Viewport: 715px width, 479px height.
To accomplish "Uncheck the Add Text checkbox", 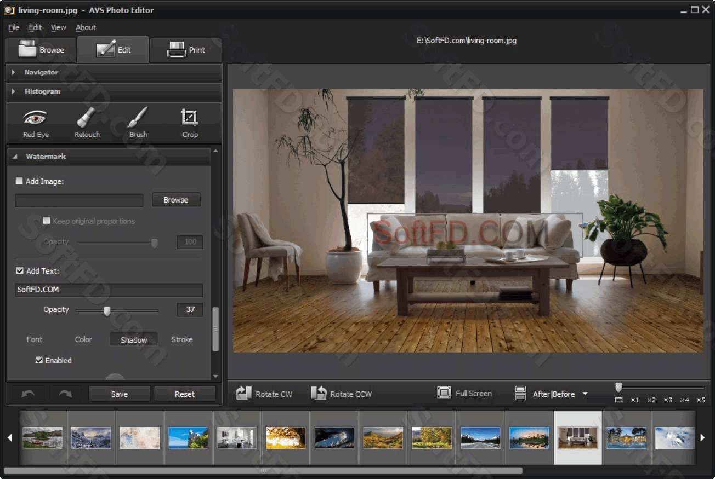I will (20, 270).
